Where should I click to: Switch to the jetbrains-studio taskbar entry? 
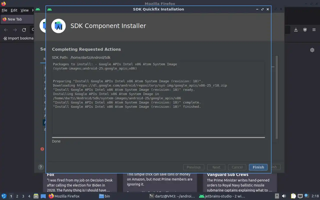(222, 196)
